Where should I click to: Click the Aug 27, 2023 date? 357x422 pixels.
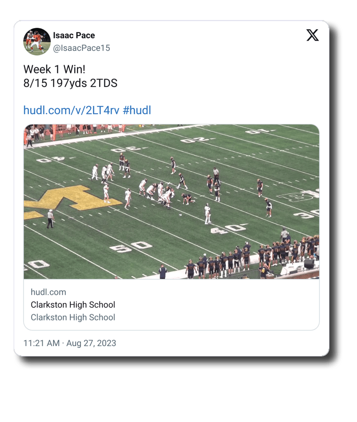coord(91,343)
